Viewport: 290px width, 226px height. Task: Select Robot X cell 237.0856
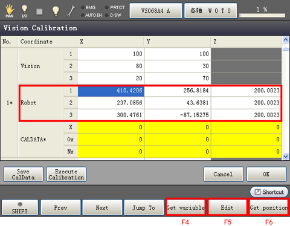click(111, 103)
